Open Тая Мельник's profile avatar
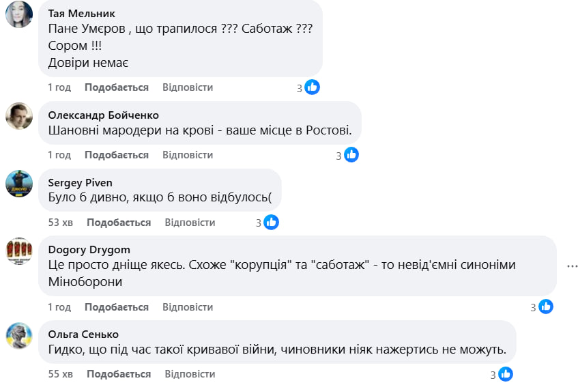Screen dimensions: 578x385 pos(19,14)
